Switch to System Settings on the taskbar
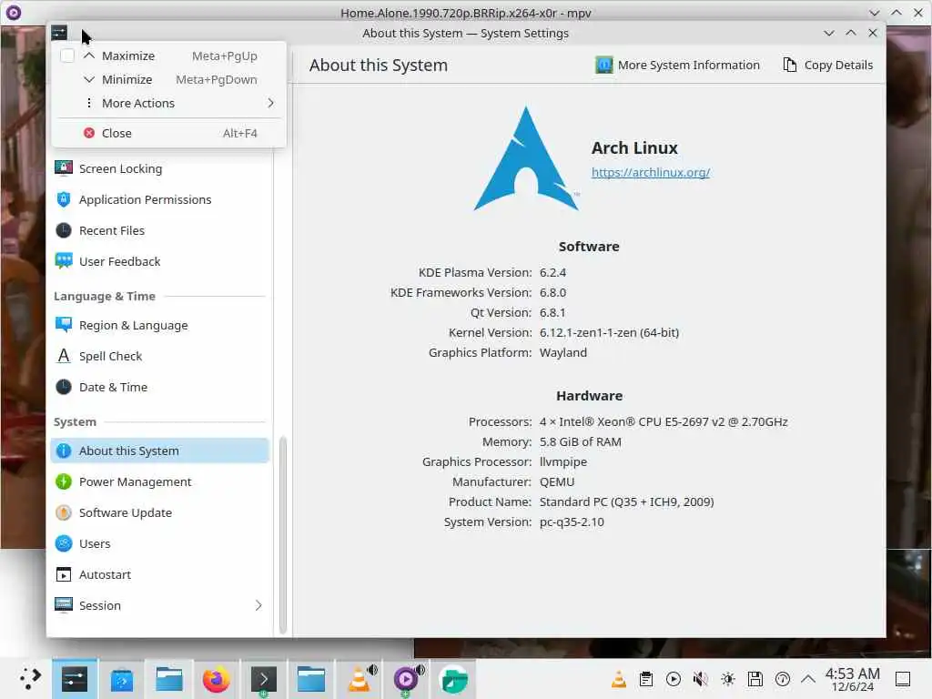 click(75, 679)
